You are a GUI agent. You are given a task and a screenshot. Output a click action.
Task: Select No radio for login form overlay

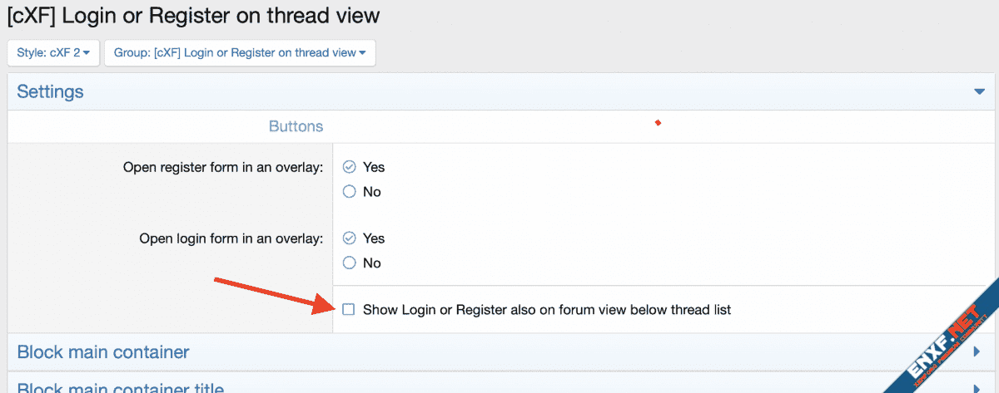pos(350,263)
